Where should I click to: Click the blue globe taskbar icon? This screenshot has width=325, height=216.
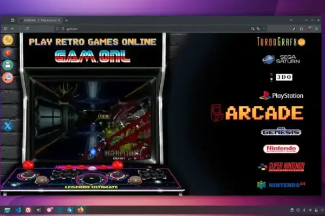[x=70, y=210]
